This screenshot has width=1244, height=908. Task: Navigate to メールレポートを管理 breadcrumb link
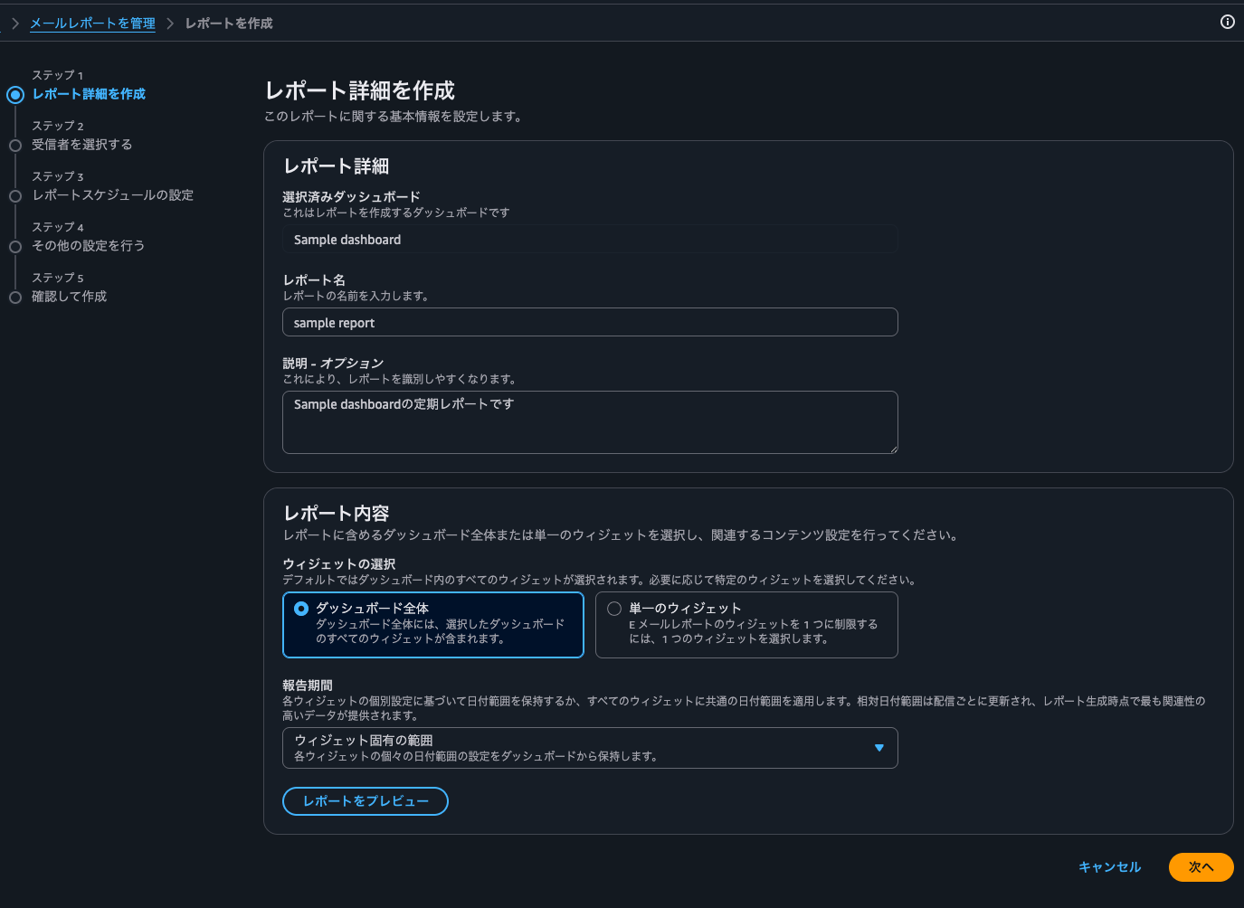[x=91, y=23]
